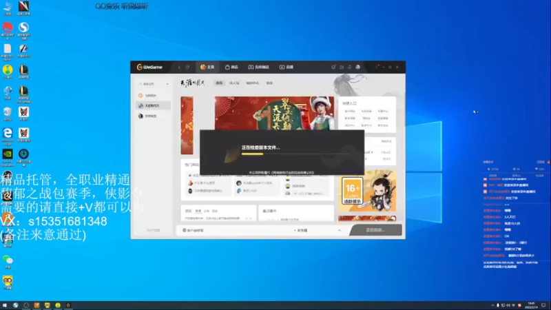Expand the bottom bar chevron arrow

pos(339,231)
